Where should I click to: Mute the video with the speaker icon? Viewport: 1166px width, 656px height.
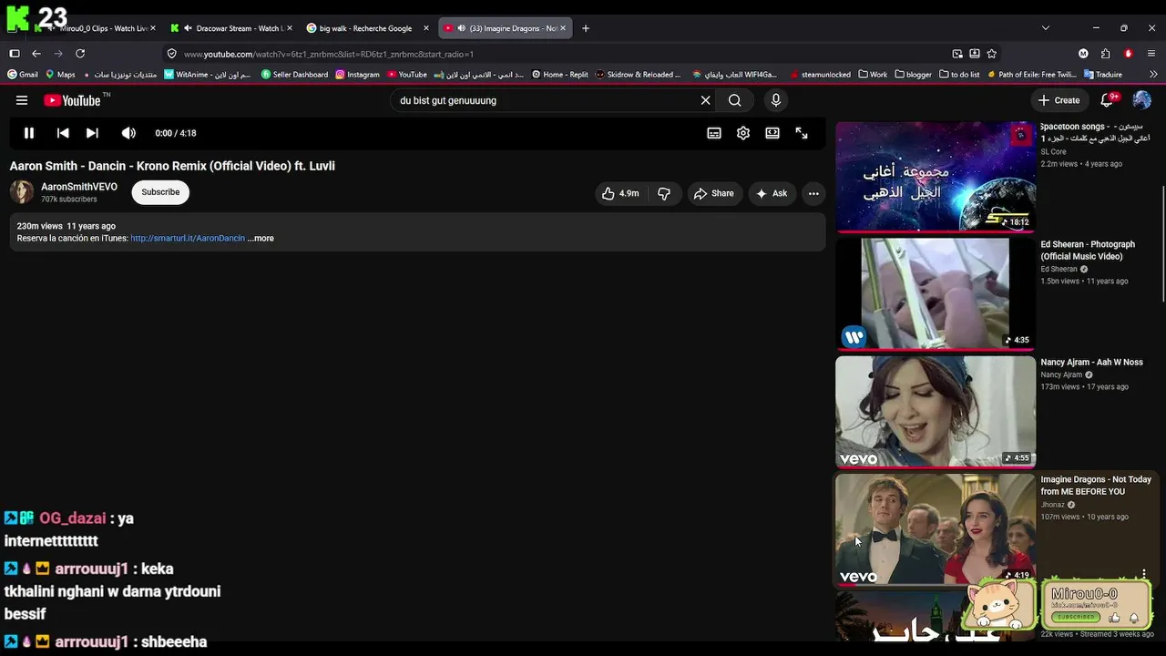pos(128,133)
